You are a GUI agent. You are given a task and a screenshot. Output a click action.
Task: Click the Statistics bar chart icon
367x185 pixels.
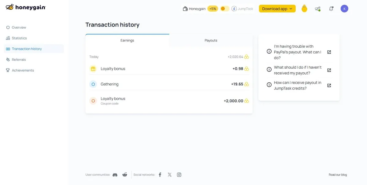8,38
